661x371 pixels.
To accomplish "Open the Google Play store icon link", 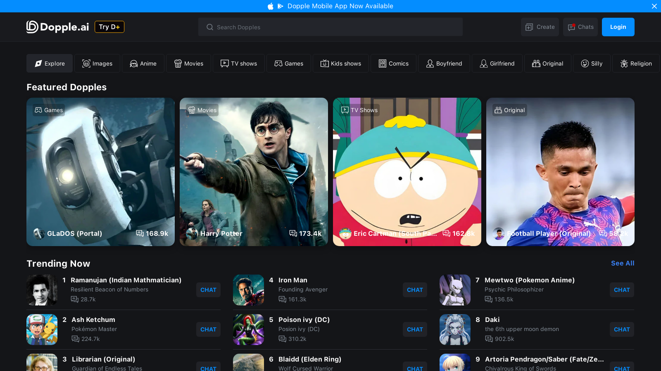I will pyautogui.click(x=281, y=6).
